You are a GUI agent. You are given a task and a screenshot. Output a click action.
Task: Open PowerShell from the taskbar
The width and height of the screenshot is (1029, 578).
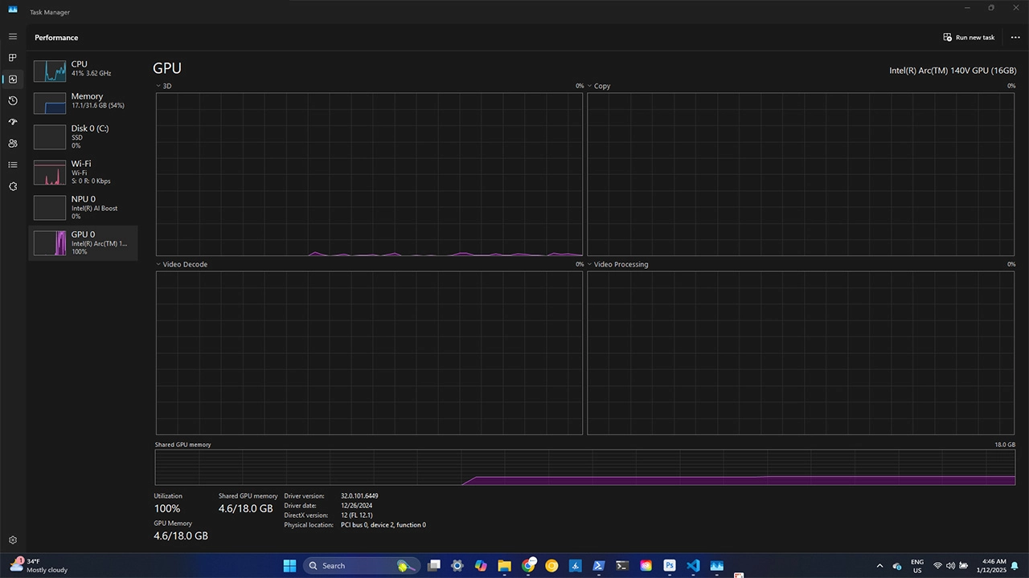(599, 566)
